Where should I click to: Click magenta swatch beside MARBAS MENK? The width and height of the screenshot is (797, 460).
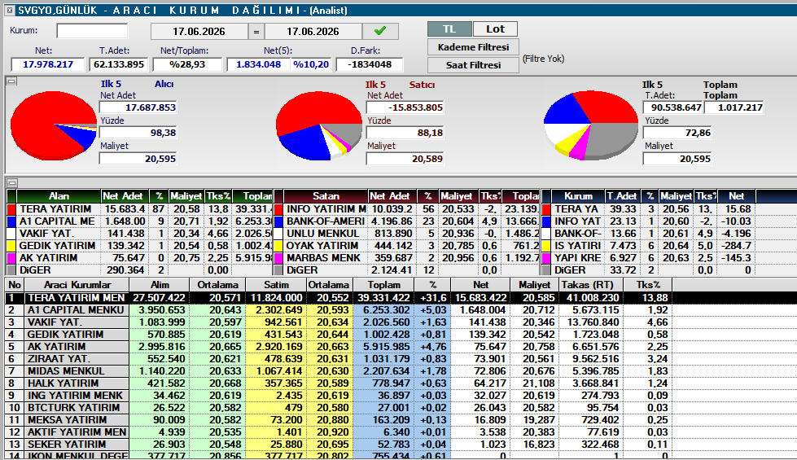pyautogui.click(x=278, y=258)
